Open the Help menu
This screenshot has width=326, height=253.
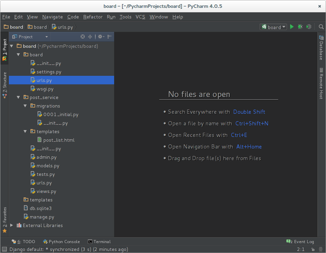pyautogui.click(x=178, y=17)
